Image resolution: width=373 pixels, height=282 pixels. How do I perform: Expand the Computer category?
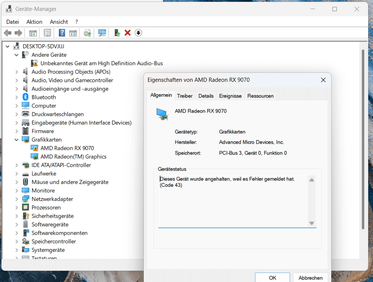point(17,106)
